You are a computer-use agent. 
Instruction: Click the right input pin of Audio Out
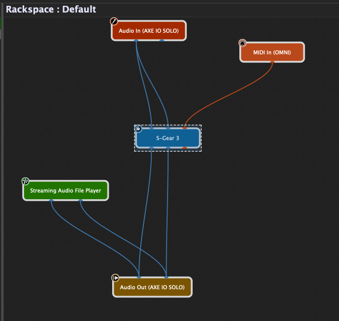coord(166,277)
